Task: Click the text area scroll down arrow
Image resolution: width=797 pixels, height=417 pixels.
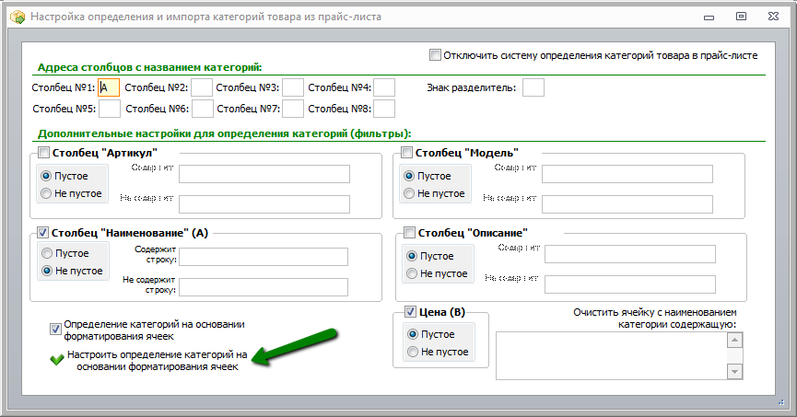Action: (x=734, y=371)
